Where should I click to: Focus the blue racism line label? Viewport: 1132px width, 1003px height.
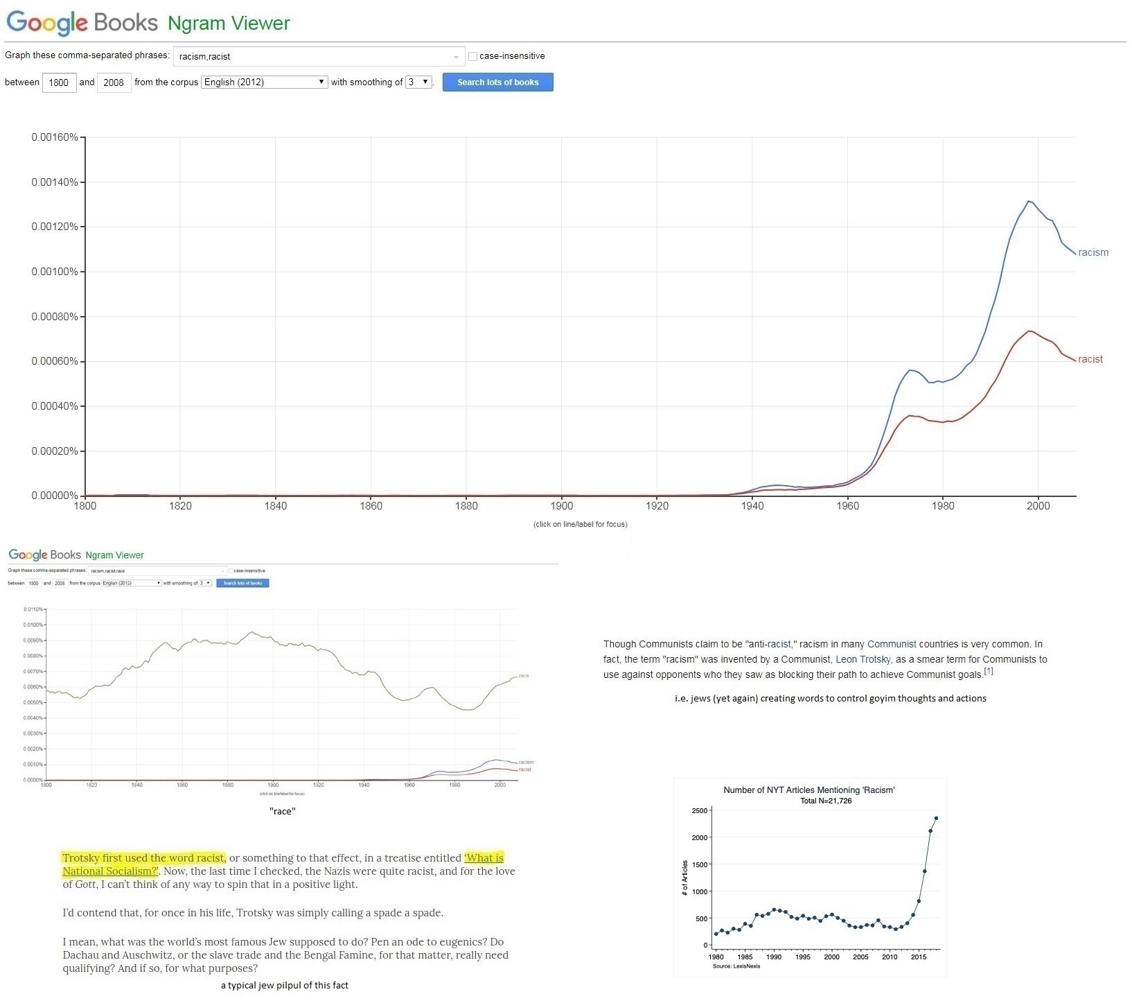1093,252
